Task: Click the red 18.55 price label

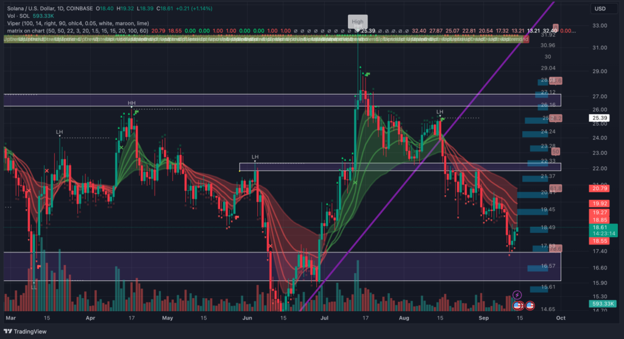Action: pos(600,241)
